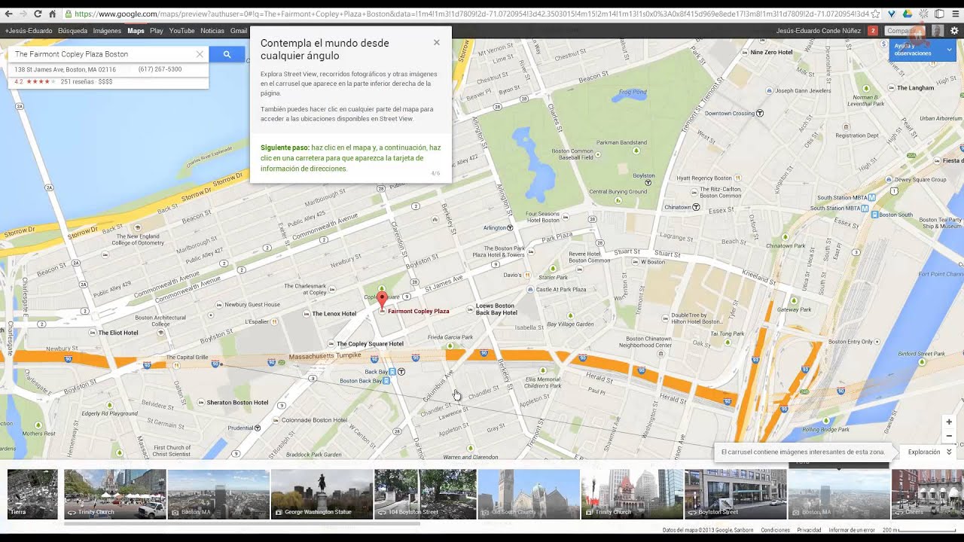Open the Privacidad footer link
The height and width of the screenshot is (542, 964).
click(x=809, y=530)
